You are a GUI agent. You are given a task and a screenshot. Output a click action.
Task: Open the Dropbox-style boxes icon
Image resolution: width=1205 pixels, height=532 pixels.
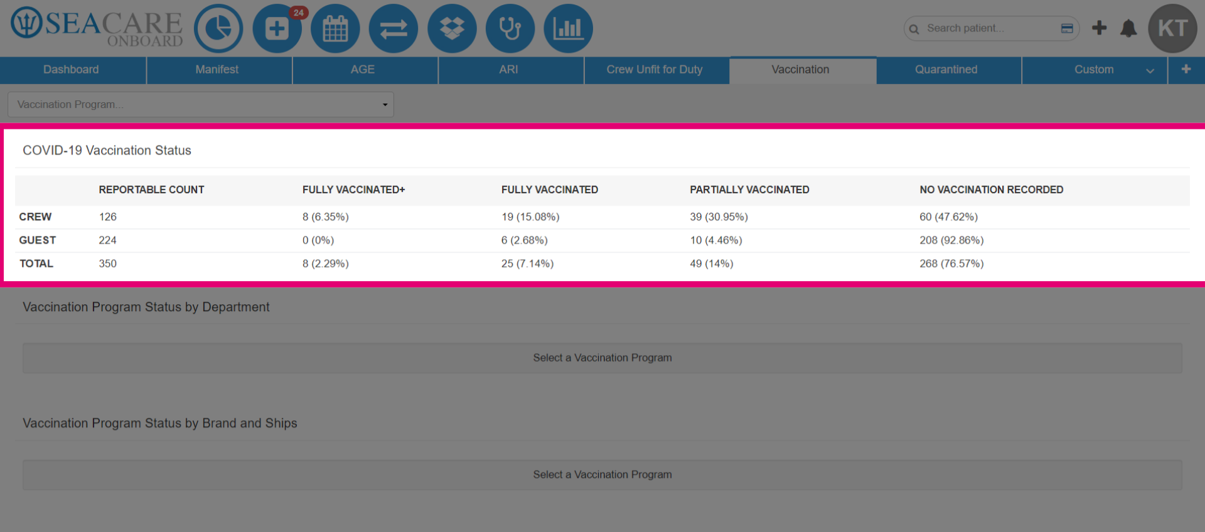pyautogui.click(x=452, y=28)
